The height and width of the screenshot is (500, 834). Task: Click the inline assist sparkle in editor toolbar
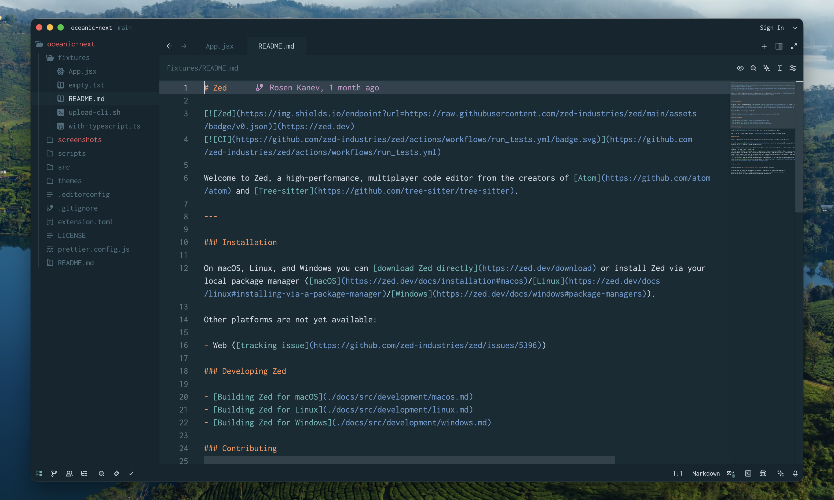tap(767, 68)
